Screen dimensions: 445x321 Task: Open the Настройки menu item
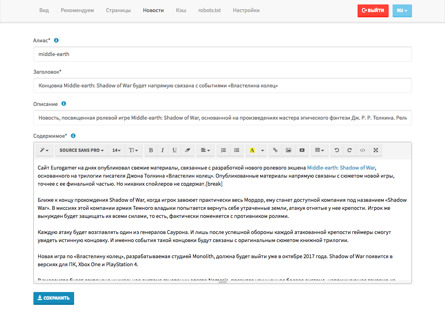(246, 10)
